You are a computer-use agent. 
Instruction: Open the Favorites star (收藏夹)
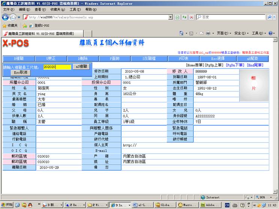point(10,25)
